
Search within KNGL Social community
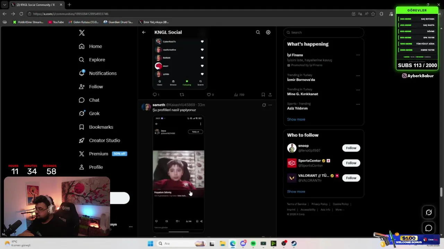[x=258, y=32]
